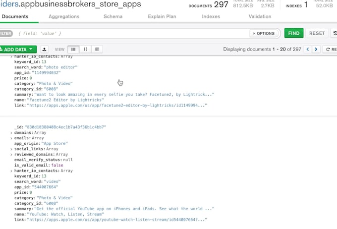Click the FILTER label badge

6,33
